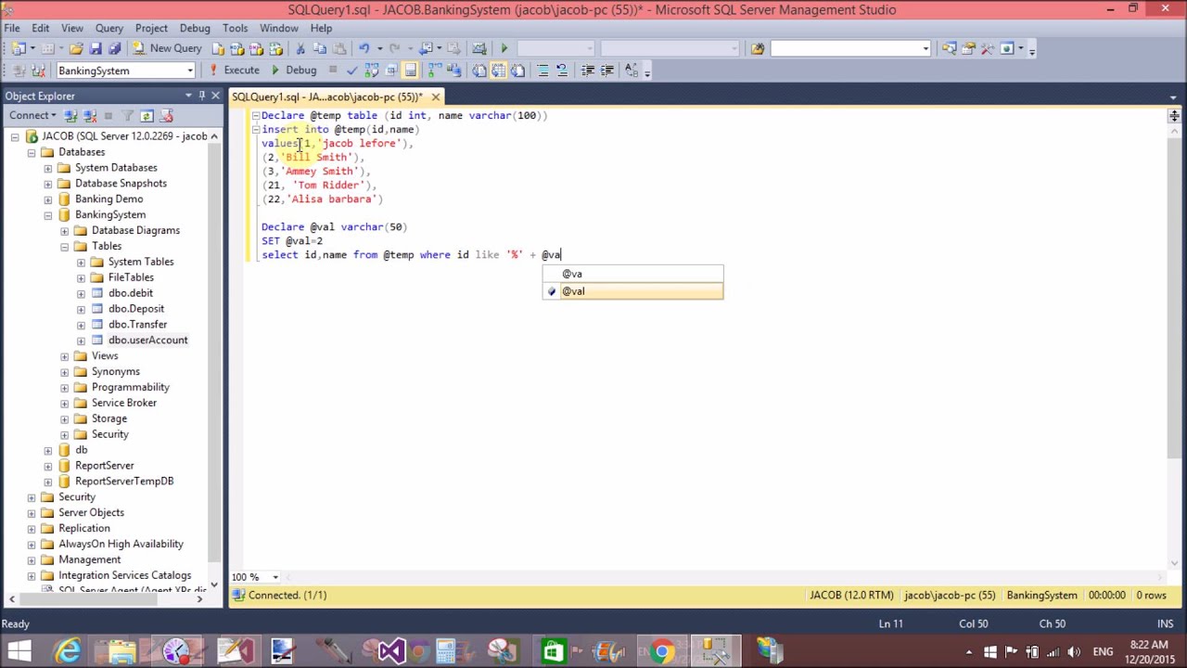
Task: Click Display Estimated Execution Plan icon
Action: pos(371,71)
